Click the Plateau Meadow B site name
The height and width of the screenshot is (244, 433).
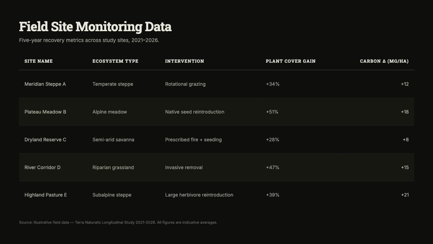click(x=45, y=112)
